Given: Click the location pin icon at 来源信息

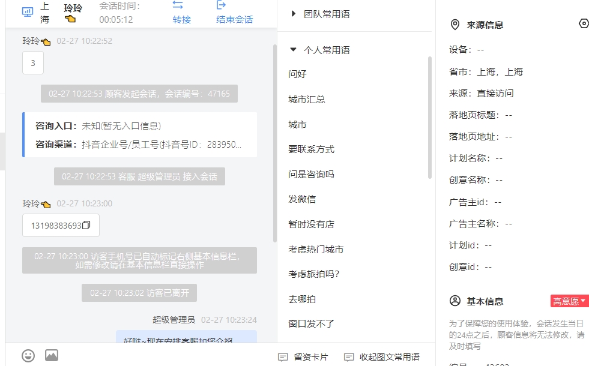Looking at the screenshot, I should (x=455, y=25).
